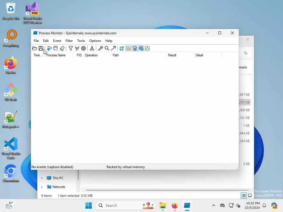This screenshot has width=283, height=212.
Task: Select This PC in File Explorer sidebar
Action: (55, 178)
